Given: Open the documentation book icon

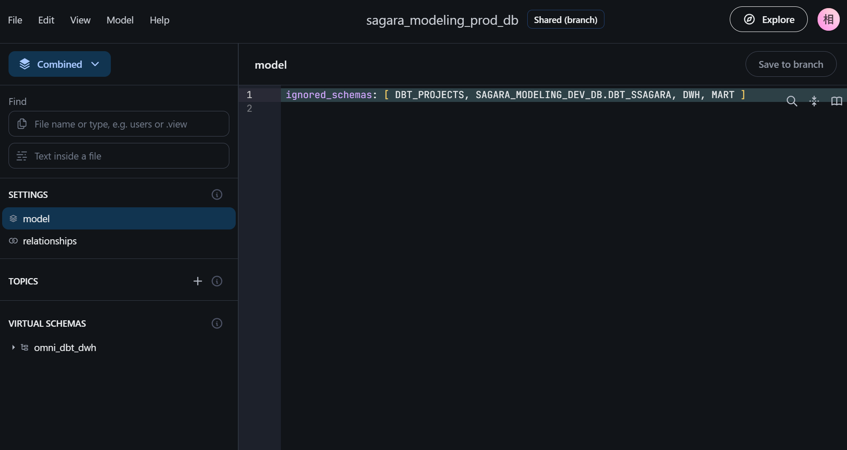Looking at the screenshot, I should click(836, 101).
